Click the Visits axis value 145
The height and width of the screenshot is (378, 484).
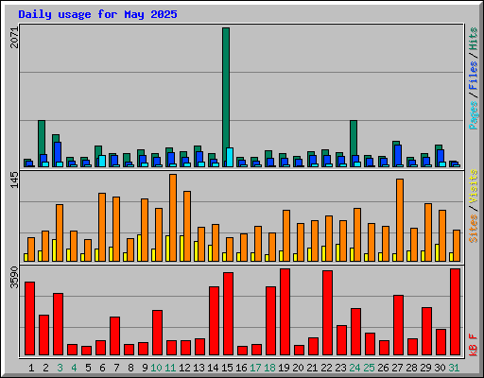14,180
